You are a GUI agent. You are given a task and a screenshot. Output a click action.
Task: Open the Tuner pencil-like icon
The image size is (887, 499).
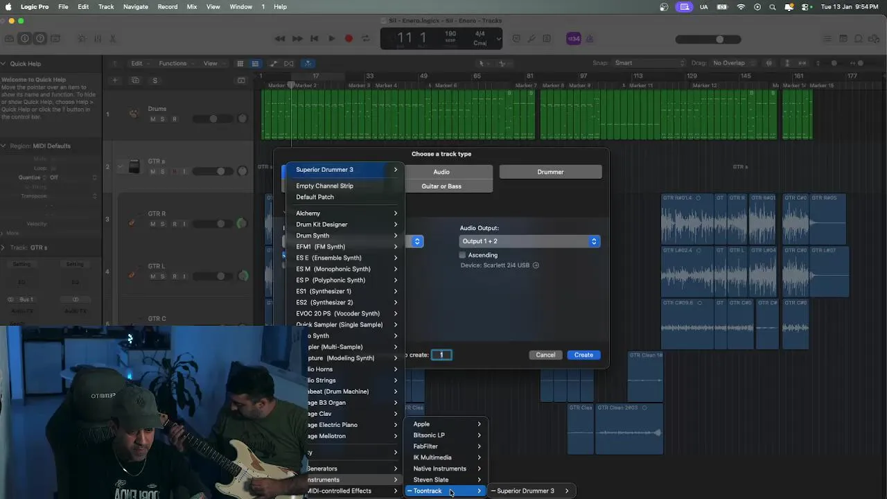(x=532, y=39)
